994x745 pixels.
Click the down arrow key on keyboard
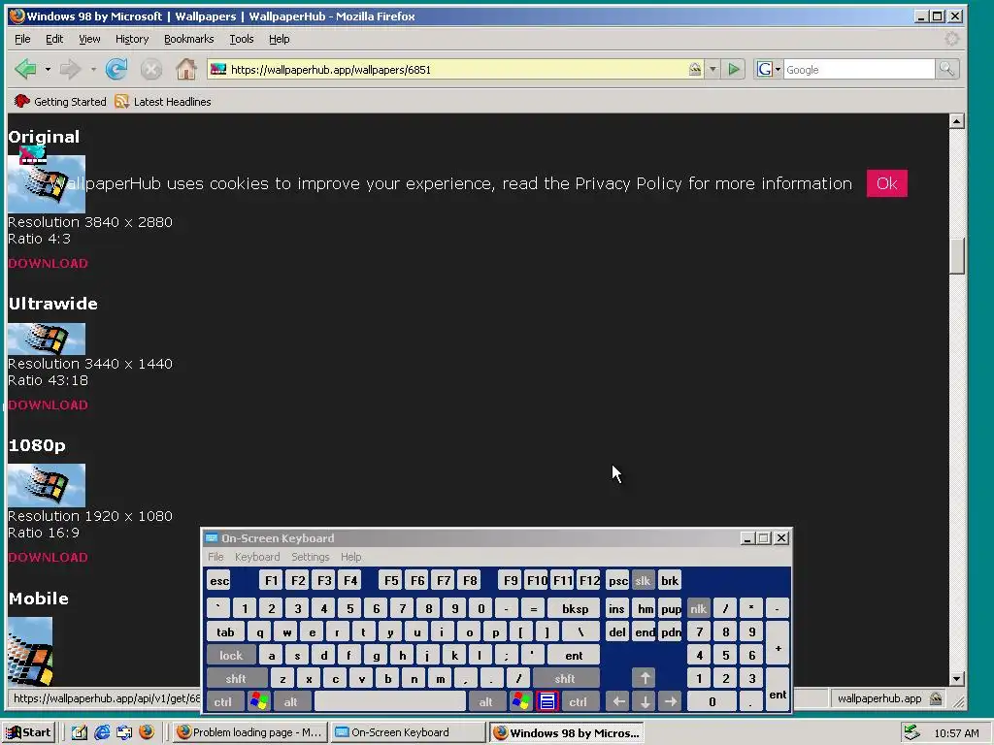coord(645,702)
